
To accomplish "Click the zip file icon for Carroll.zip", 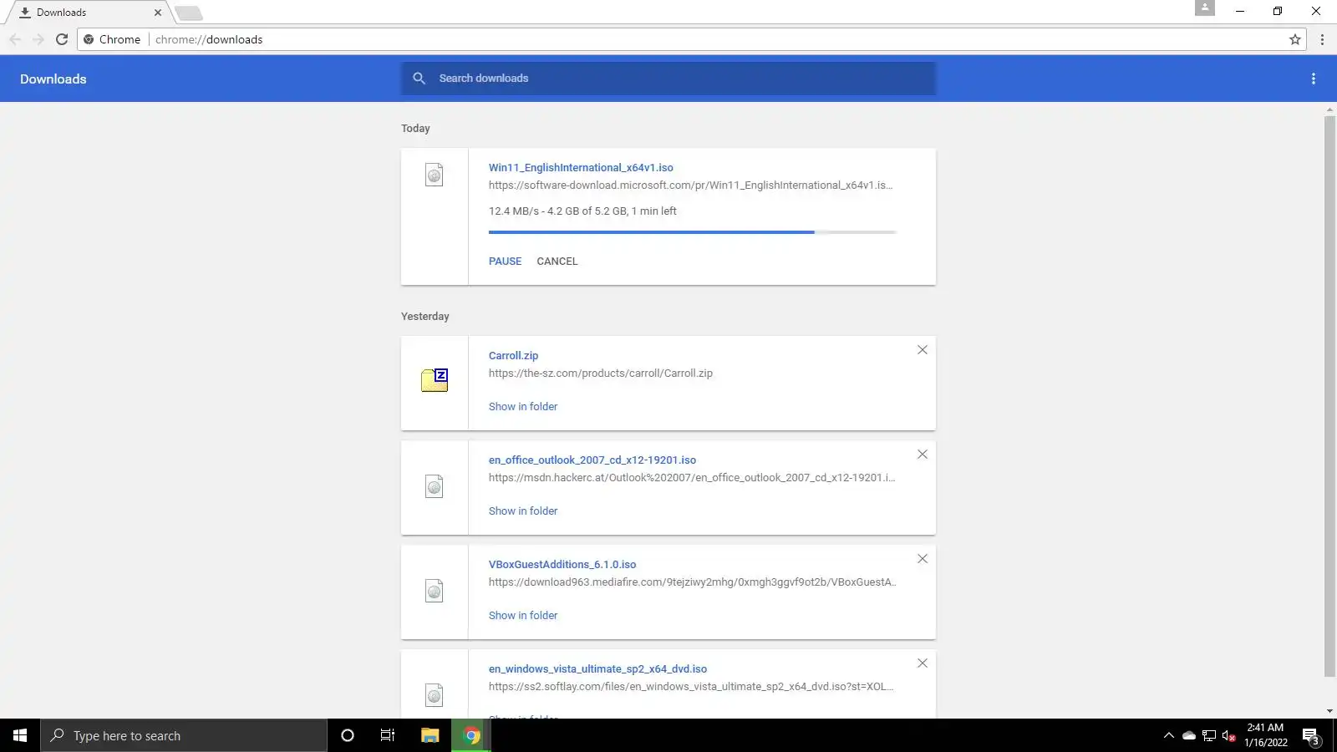I will click(x=435, y=380).
